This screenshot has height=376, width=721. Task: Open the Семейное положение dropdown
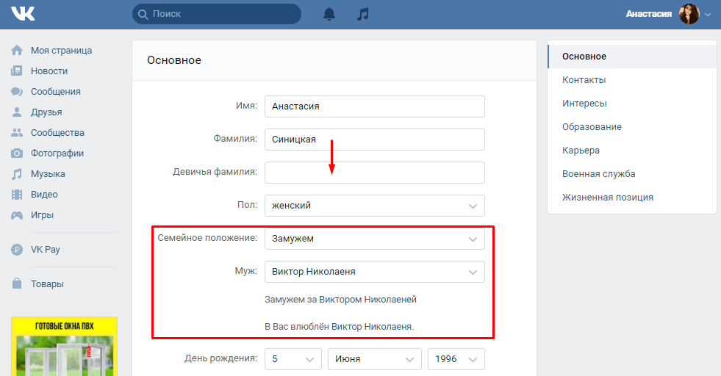coord(375,239)
